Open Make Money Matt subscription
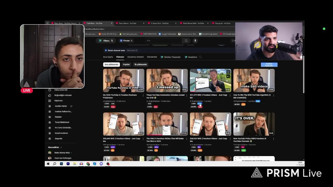333x187 pixels. pyautogui.click(x=60, y=153)
